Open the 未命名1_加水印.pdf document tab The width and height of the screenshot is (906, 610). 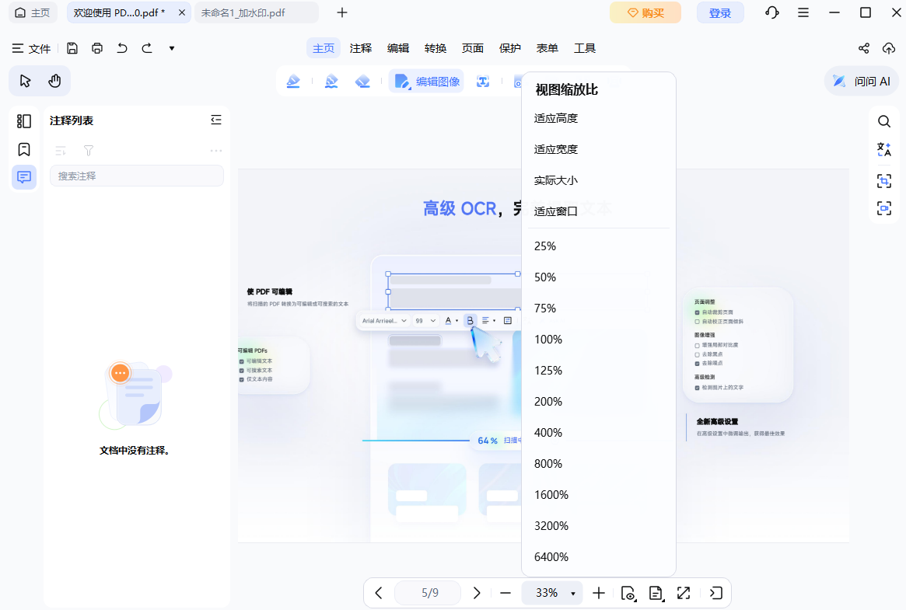256,12
